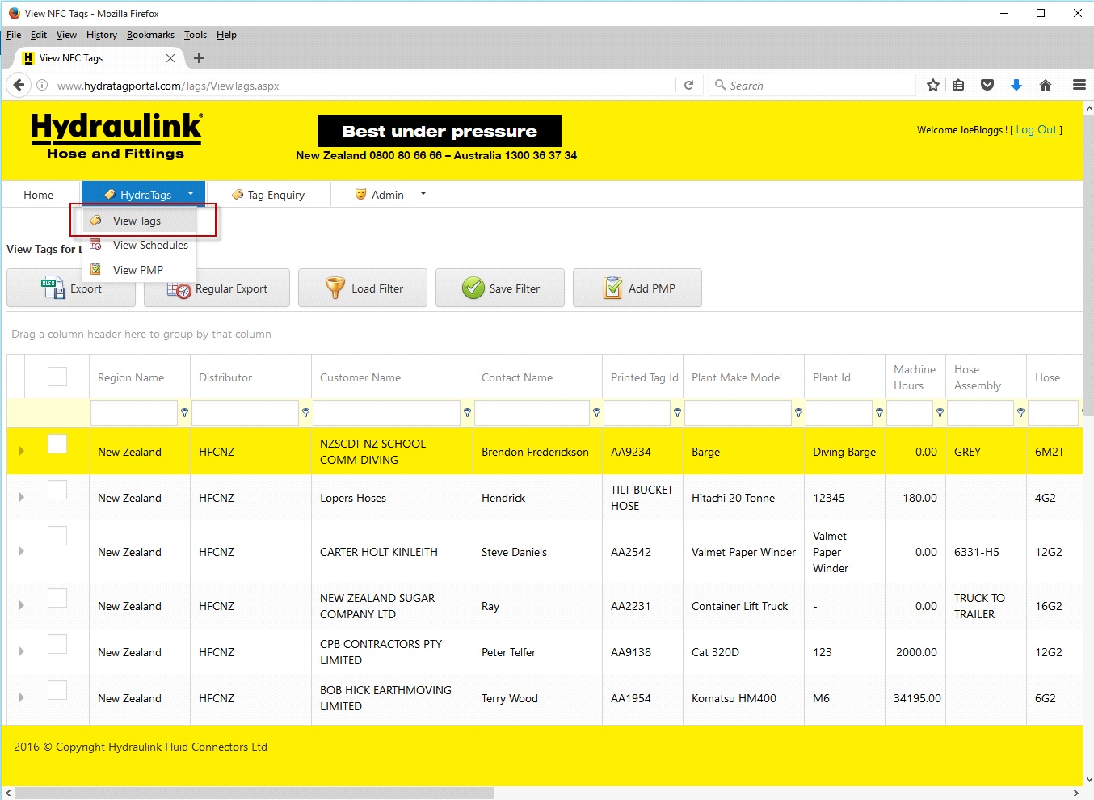Image resolution: width=1094 pixels, height=800 pixels.
Task: Click the funnel icon on Load Filter
Action: (335, 288)
